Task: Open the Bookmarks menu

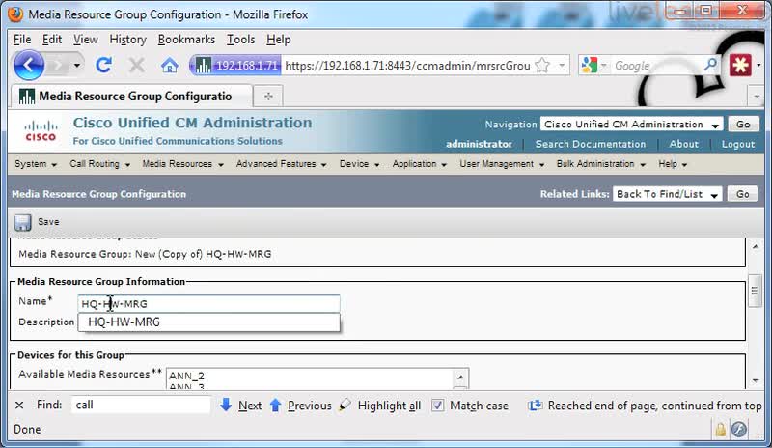Action: [x=186, y=40]
